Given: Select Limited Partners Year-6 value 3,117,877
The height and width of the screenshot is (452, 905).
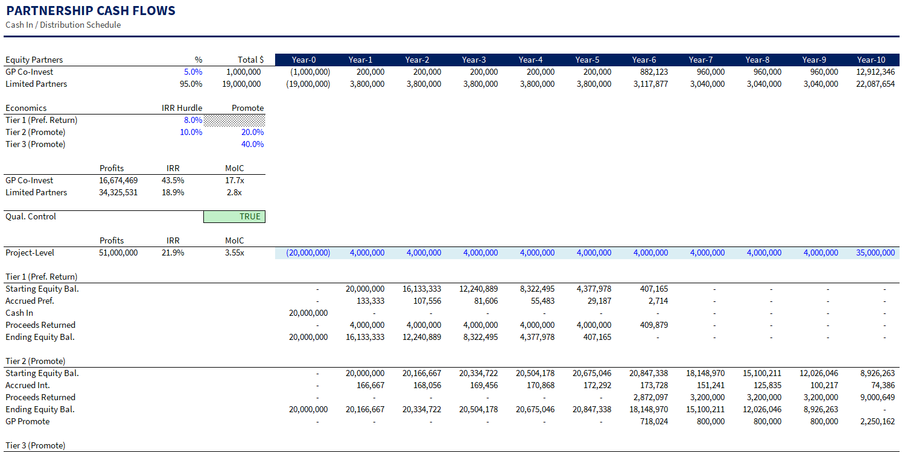Looking at the screenshot, I should 650,84.
